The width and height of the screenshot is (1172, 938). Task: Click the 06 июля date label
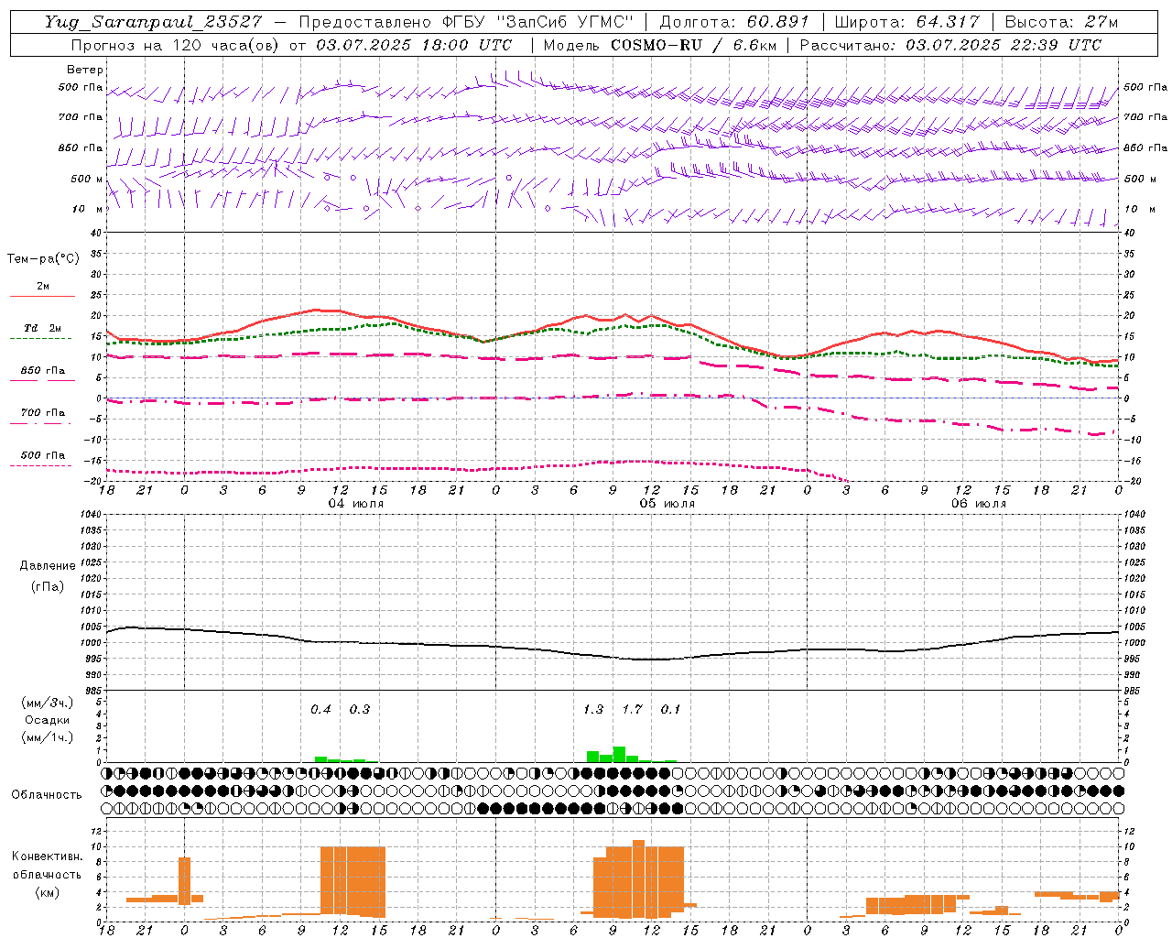[x=979, y=504]
